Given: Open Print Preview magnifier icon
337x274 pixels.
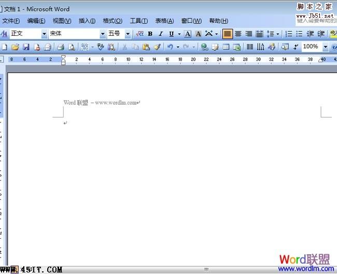Looking at the screenshot, I should tap(72, 47).
